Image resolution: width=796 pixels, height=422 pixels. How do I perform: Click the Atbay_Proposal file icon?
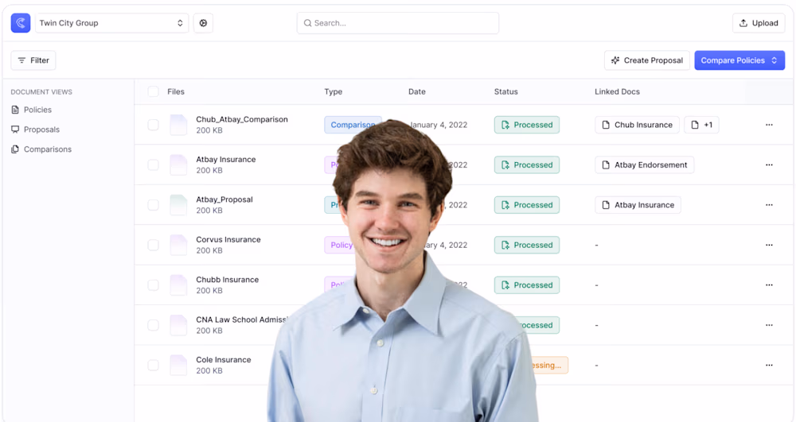point(178,205)
